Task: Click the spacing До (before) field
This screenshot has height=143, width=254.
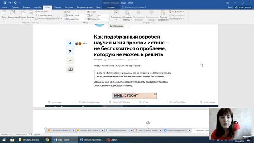Action: tap(102, 15)
